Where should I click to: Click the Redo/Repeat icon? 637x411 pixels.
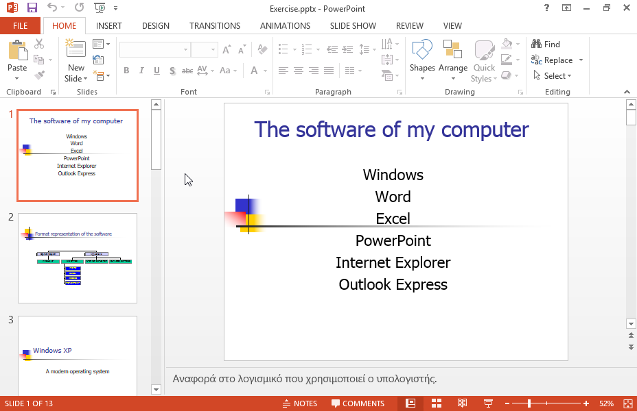point(79,8)
